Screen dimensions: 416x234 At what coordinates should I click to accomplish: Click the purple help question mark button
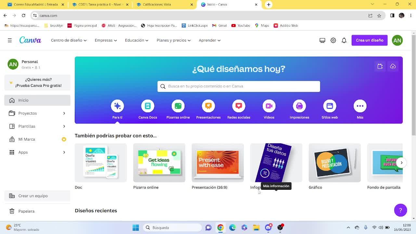click(400, 210)
